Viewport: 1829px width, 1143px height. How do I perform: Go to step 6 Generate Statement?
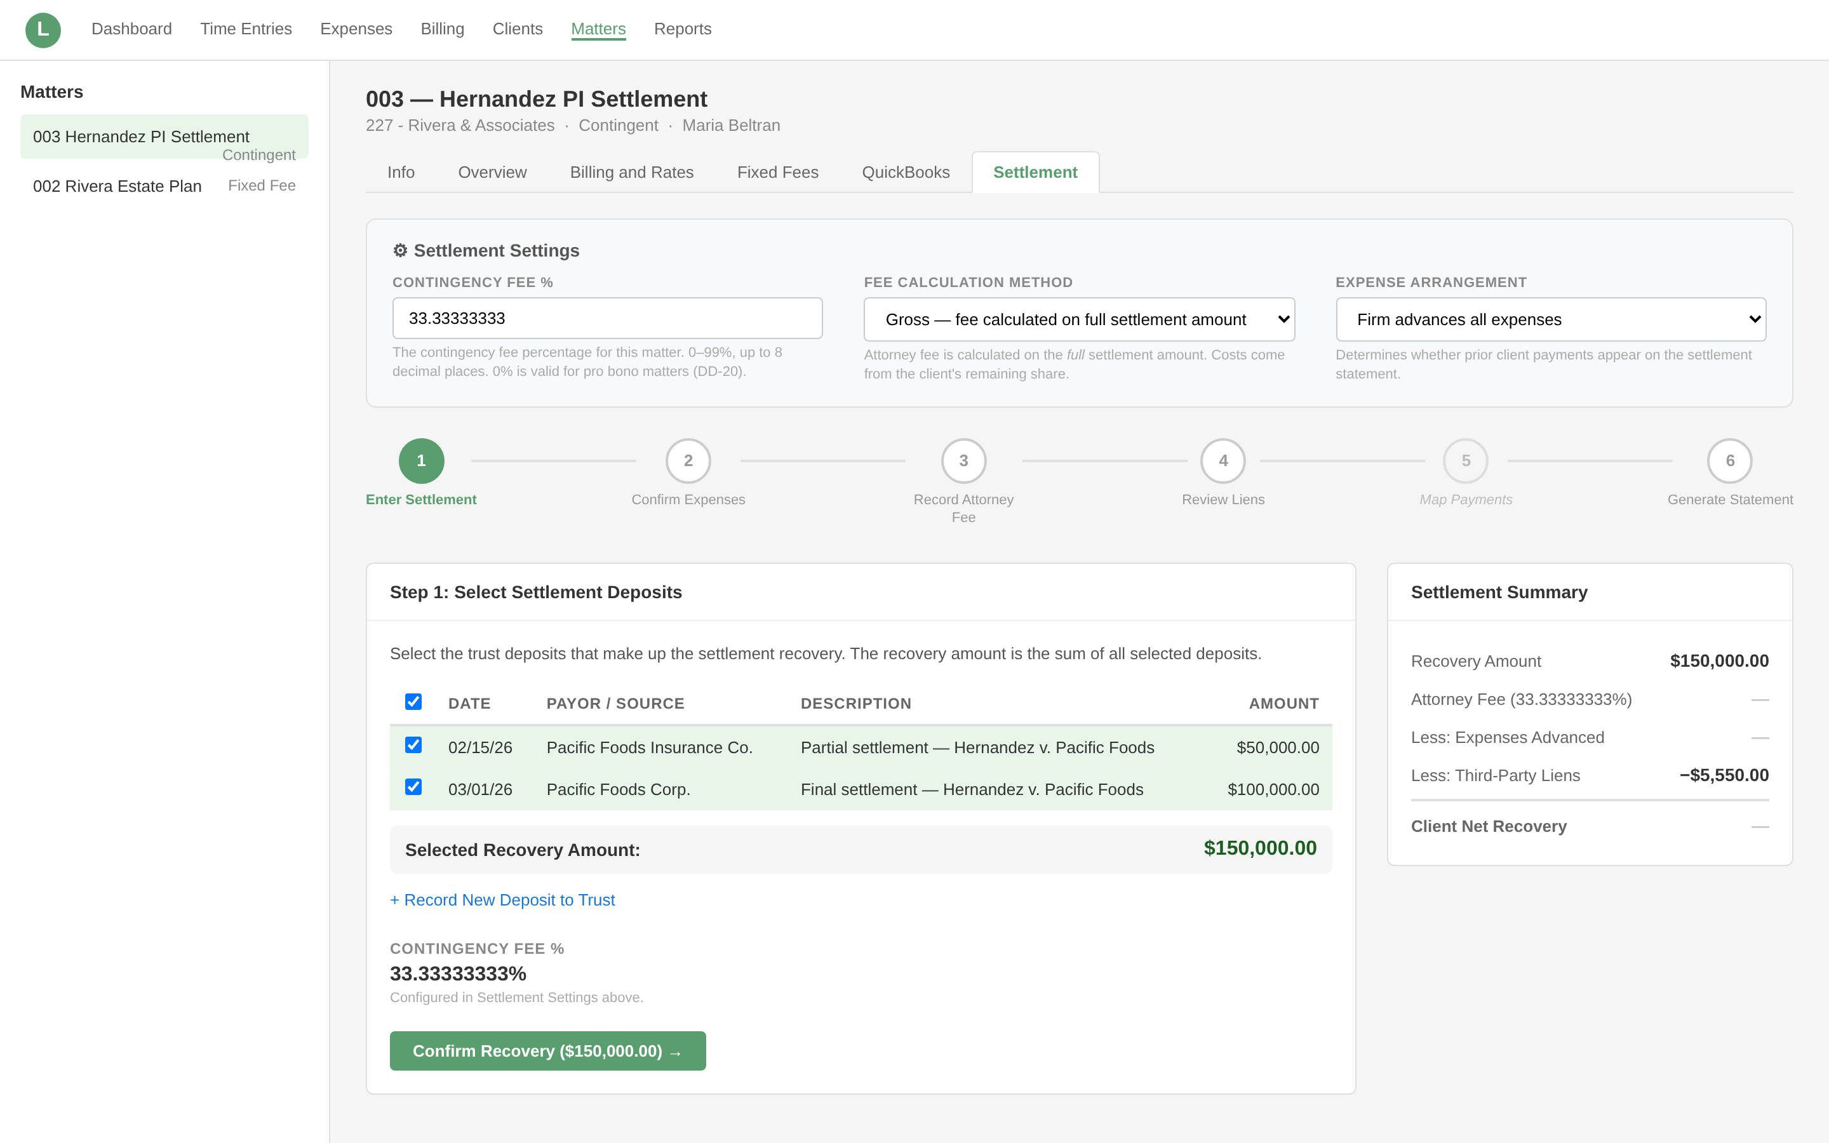point(1729,460)
